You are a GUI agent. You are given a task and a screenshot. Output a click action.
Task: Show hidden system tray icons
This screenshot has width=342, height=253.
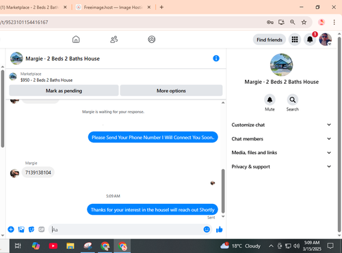(271, 246)
